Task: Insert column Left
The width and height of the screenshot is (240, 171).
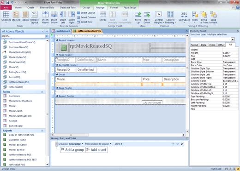Action: point(63,17)
